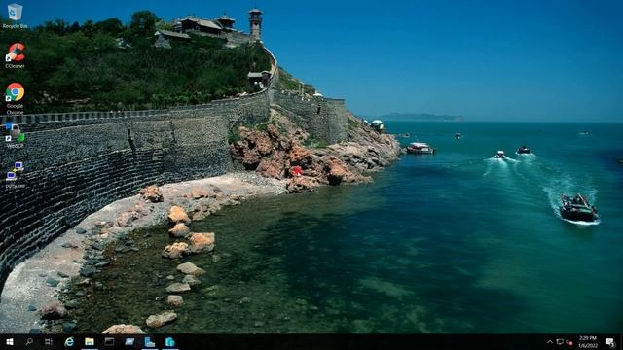Viewport: 623px width, 350px height.
Task: Open the WinSCP desktop shortcut
Action: point(16,136)
